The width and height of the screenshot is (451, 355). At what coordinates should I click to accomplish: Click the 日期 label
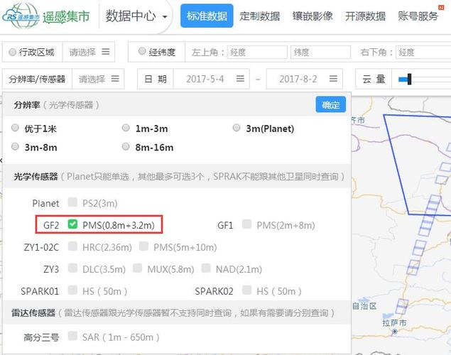[156, 79]
